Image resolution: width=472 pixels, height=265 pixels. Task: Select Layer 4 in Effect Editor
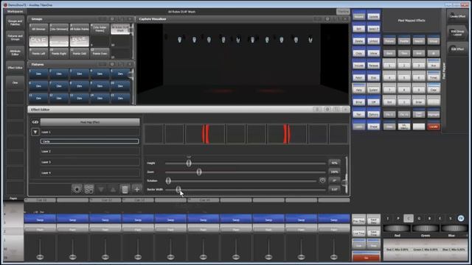point(90,173)
